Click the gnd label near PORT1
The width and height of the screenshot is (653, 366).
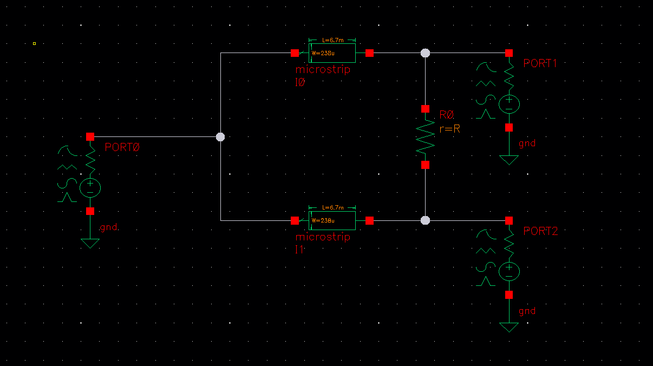pos(527,143)
